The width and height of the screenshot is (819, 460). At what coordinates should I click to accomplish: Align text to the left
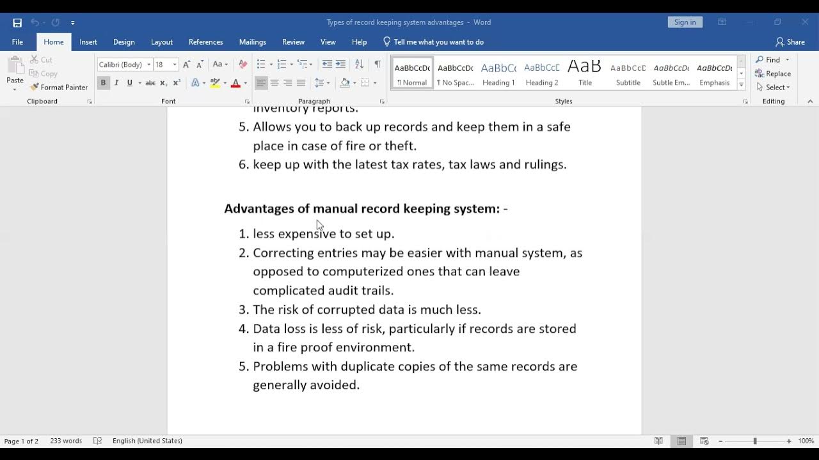[261, 83]
